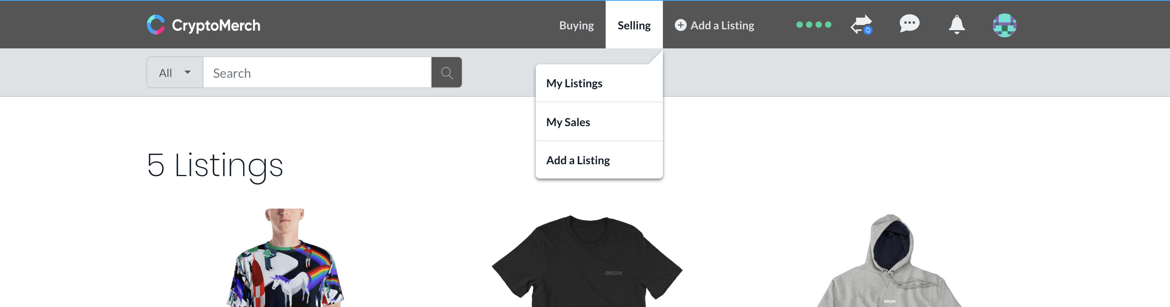Focus the Search input field

[x=317, y=73]
